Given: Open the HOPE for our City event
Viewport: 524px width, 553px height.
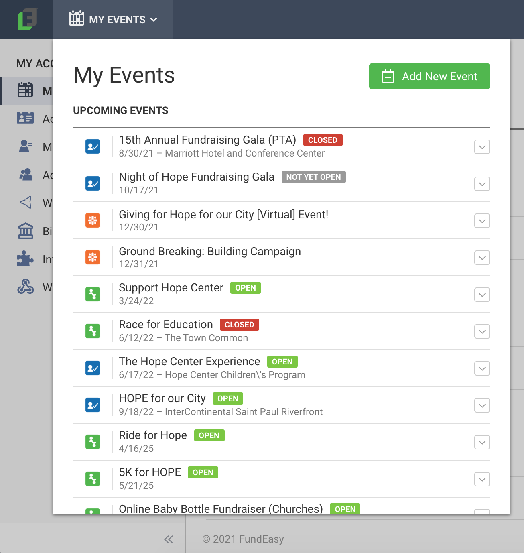Looking at the screenshot, I should pos(162,398).
